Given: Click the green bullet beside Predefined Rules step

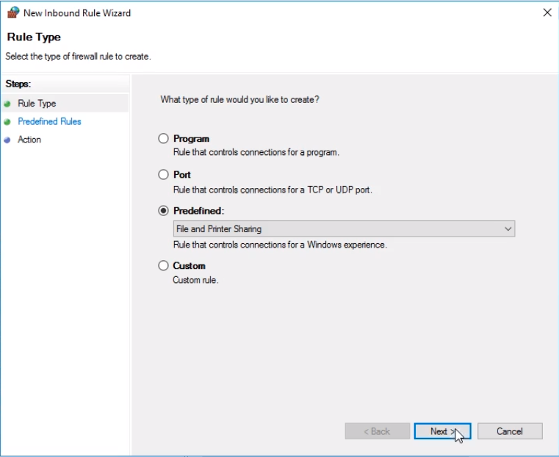Looking at the screenshot, I should click(x=7, y=122).
